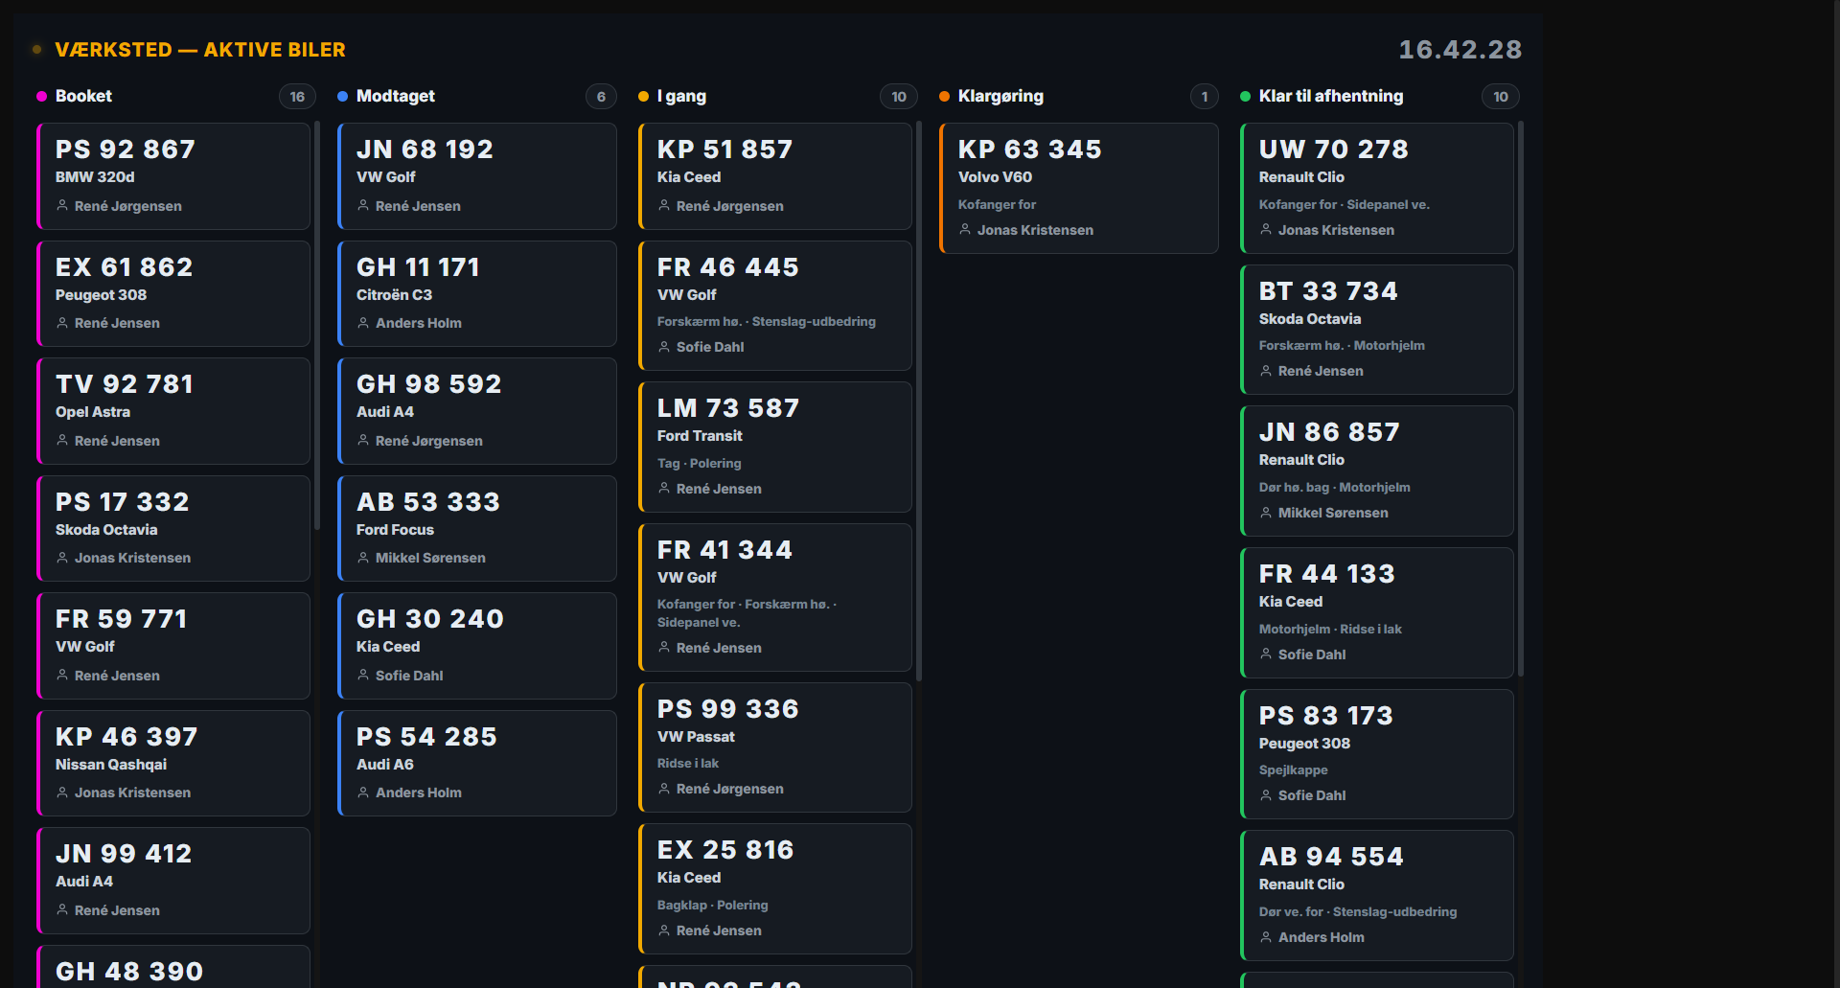Click the Klar til afhentning count badge
Image resolution: width=1840 pixels, height=988 pixels.
pos(1501,97)
